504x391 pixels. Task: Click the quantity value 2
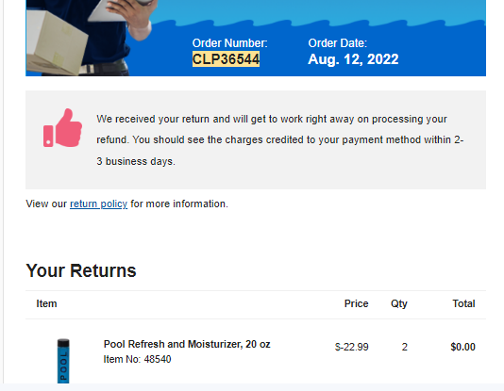[x=404, y=347]
